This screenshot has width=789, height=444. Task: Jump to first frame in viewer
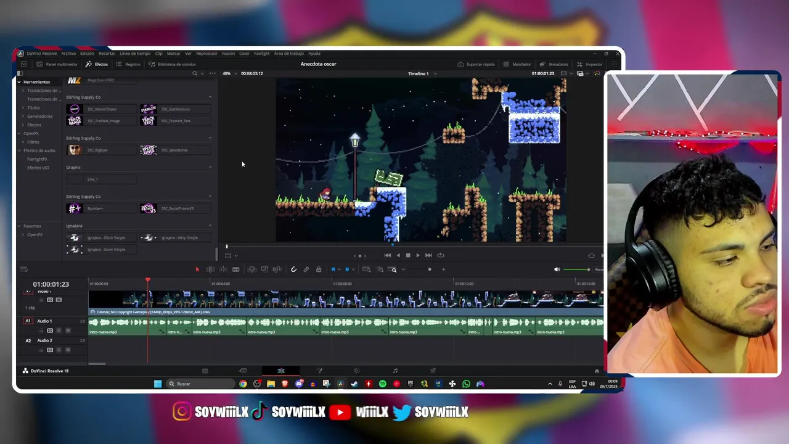pyautogui.click(x=387, y=255)
